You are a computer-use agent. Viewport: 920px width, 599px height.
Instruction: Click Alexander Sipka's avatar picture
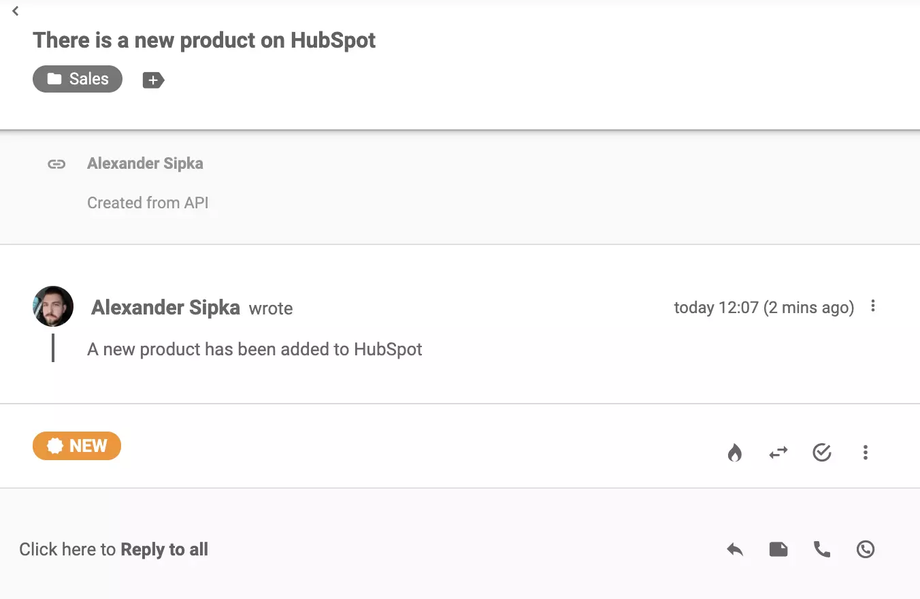[52, 306]
